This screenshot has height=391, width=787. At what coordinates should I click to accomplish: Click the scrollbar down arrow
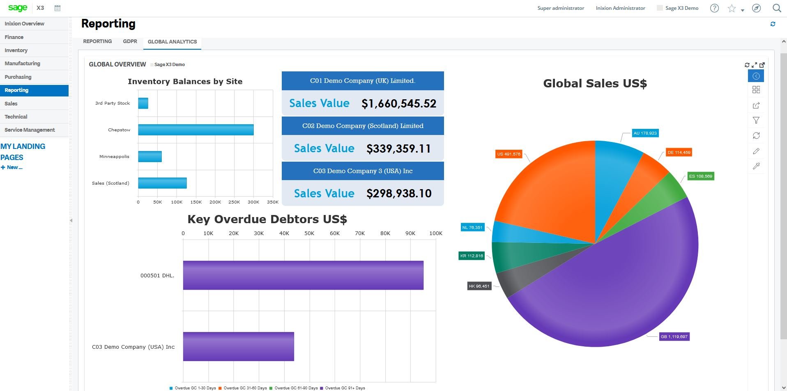[783, 388]
